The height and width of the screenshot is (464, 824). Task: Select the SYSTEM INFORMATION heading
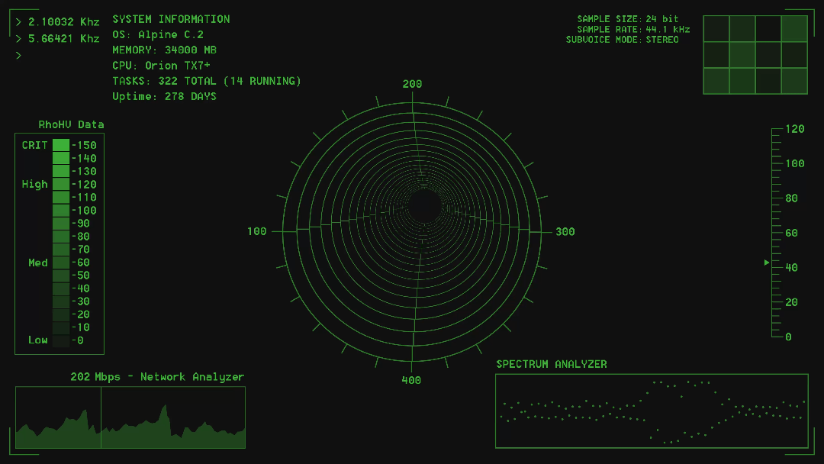click(x=171, y=19)
